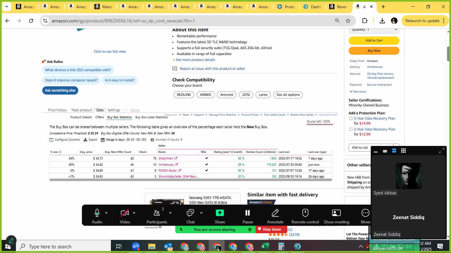Open the Zoom Chat icon
This screenshot has width=451, height=253.
(191, 213)
